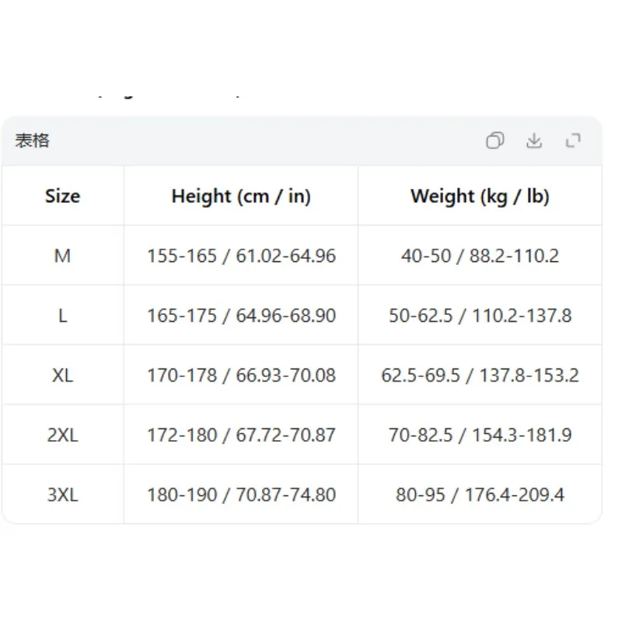Select the Height (cm / in) column header
This screenshot has height=622, width=622.
tap(241, 197)
